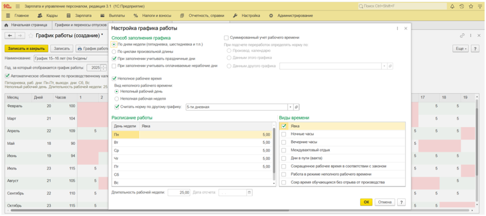486x216 pixels.
Task: Open calendar picker for Дата отсчета
Action: [249, 192]
